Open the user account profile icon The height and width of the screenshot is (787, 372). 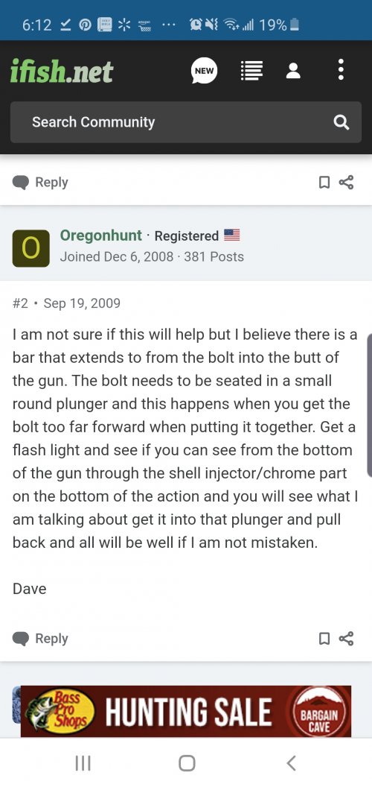tap(293, 71)
